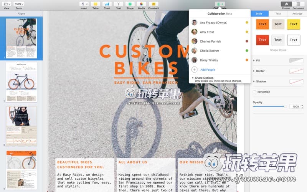Select Charles Parrish in collaborator list

pyautogui.click(x=210, y=41)
